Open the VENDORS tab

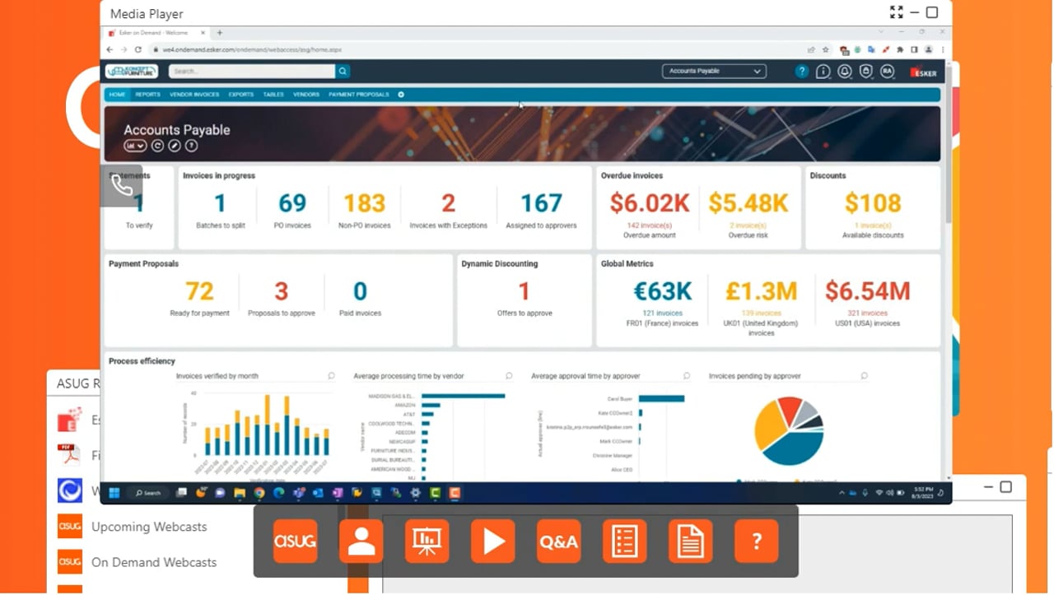point(306,95)
